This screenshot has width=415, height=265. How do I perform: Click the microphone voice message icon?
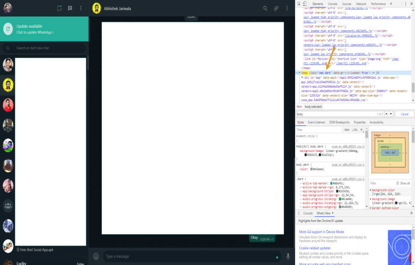(288, 256)
